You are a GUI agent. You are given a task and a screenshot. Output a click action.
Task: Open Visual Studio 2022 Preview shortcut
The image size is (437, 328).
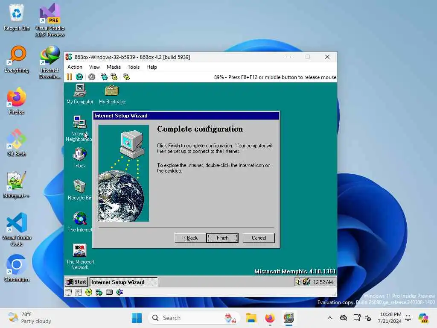[50, 20]
